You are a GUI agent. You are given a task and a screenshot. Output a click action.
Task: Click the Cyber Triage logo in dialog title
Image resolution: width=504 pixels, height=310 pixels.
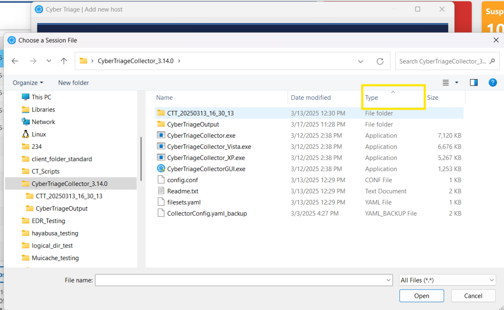(x=12, y=40)
